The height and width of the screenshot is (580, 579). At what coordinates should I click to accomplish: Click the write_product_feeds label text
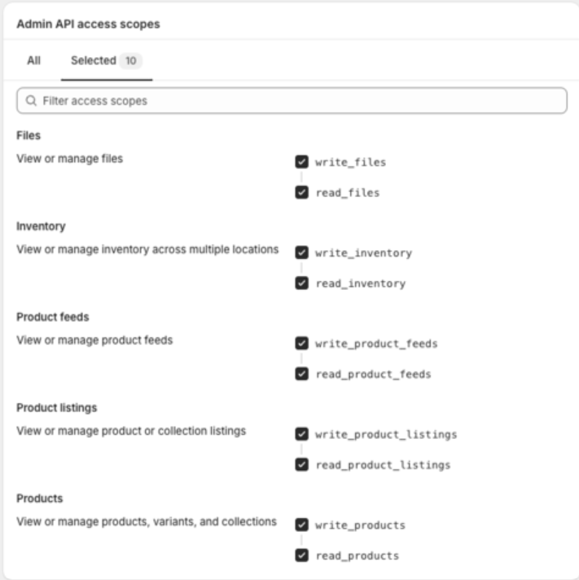(376, 344)
